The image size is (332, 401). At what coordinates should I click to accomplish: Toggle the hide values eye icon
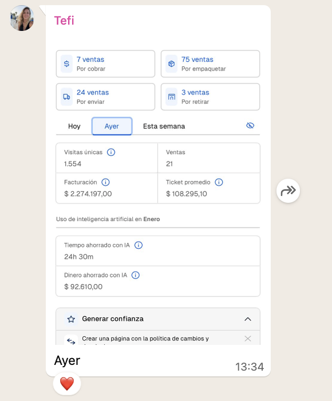(x=250, y=125)
